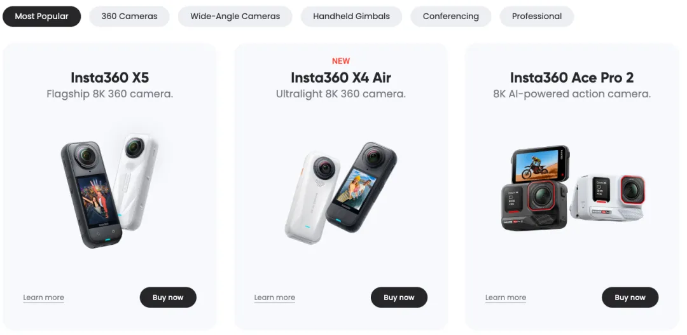Viewport: 687px width, 335px height.
Task: Open the Wide-Angle Cameras category
Action: point(235,16)
